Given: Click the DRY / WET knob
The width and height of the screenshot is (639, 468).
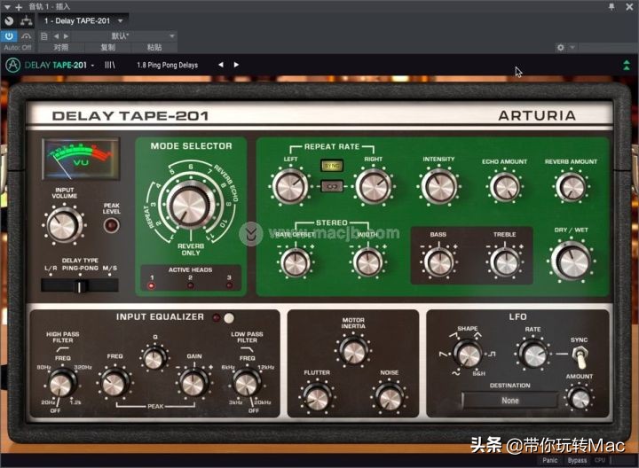Looking at the screenshot, I should (x=571, y=261).
